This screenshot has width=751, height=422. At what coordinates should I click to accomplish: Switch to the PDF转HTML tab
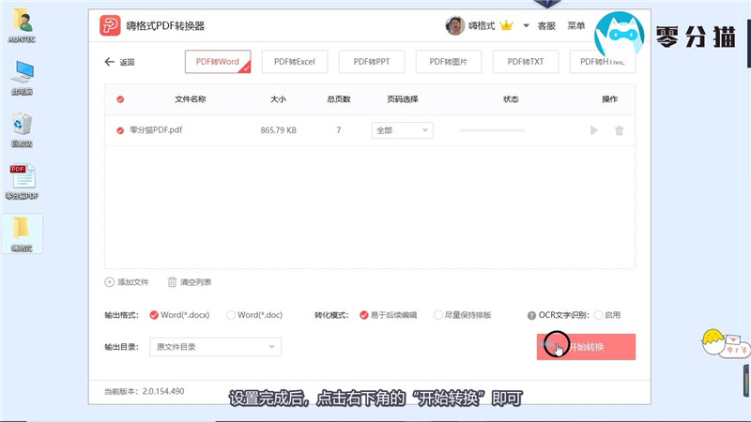603,62
